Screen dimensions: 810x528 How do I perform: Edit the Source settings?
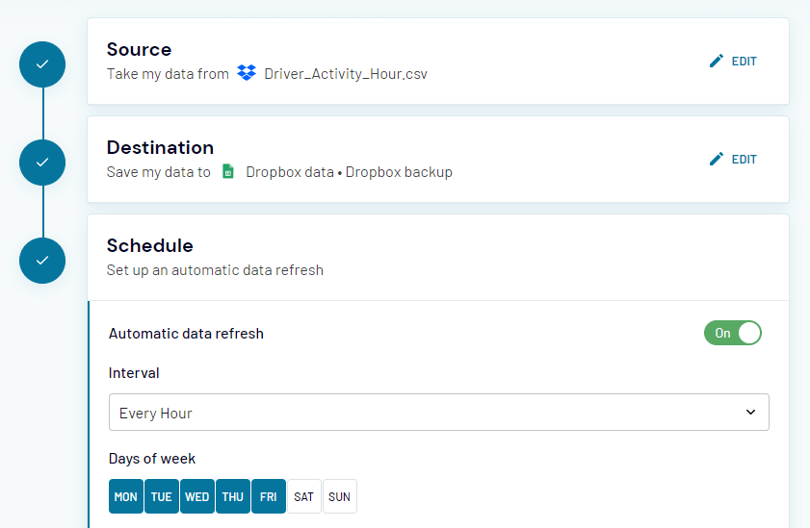[x=733, y=61]
